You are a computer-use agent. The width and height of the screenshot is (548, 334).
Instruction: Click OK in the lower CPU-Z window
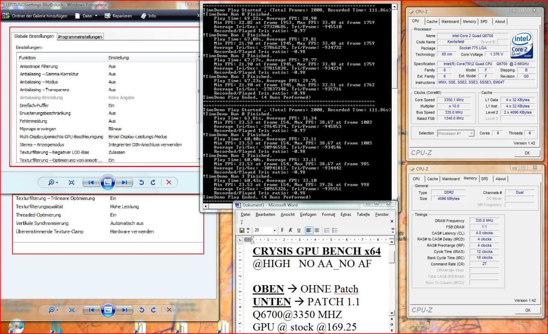click(x=527, y=310)
